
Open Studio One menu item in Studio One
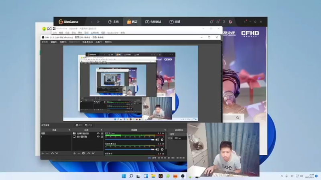(113, 33)
